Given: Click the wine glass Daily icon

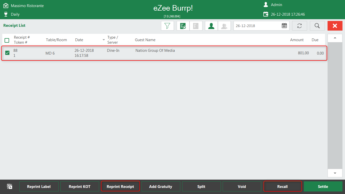Looking at the screenshot, I should point(6,14).
